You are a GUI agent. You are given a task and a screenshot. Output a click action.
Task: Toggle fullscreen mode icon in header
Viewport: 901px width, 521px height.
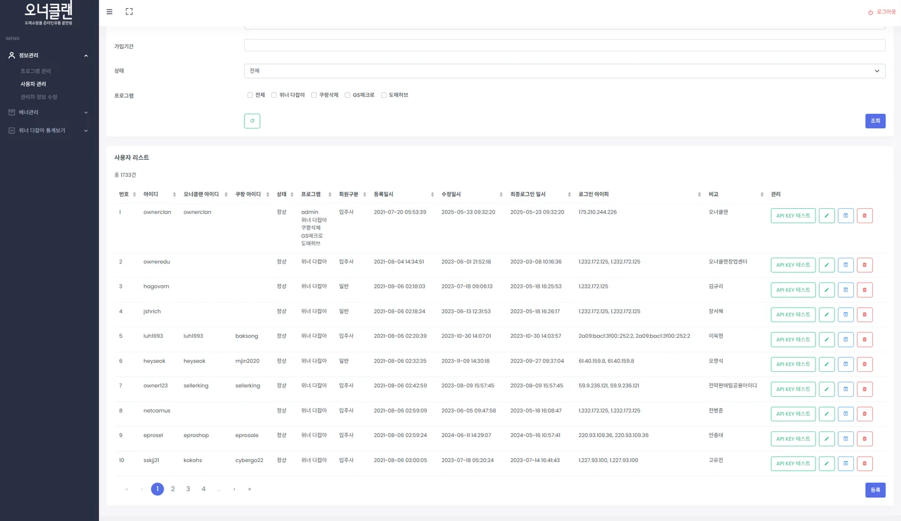pos(129,12)
